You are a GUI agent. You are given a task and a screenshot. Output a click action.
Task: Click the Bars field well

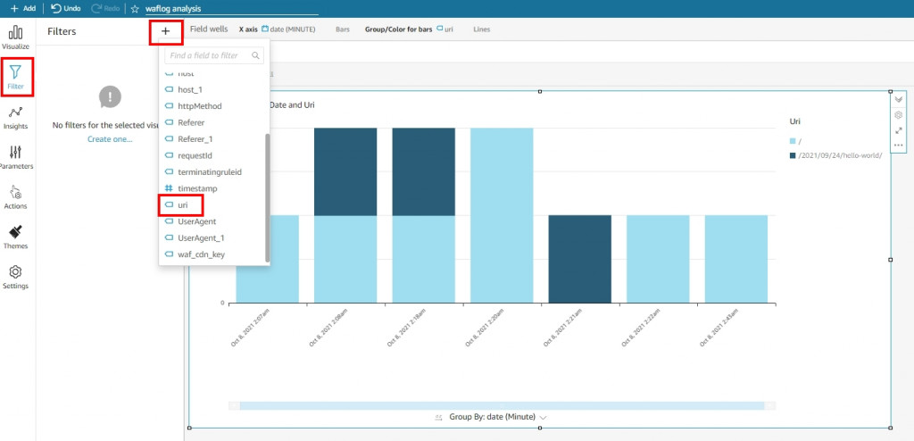[x=343, y=29]
